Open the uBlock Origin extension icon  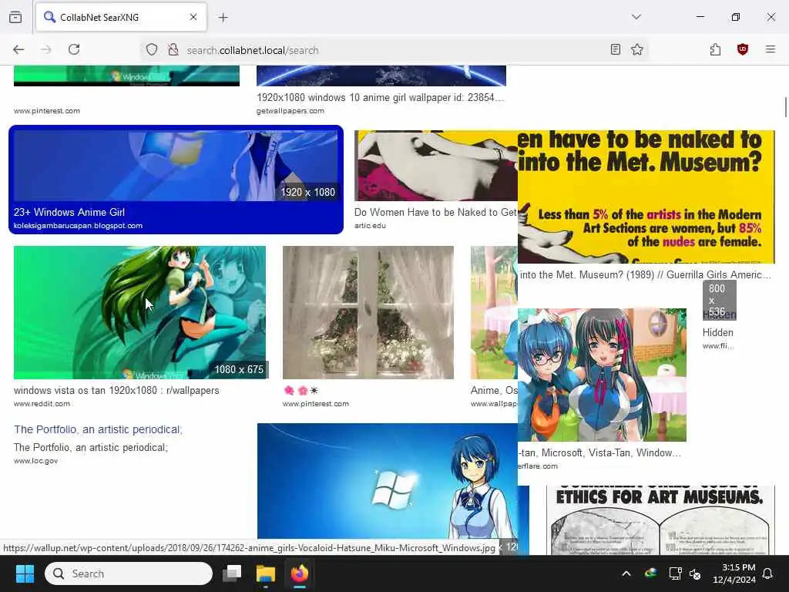pos(743,49)
